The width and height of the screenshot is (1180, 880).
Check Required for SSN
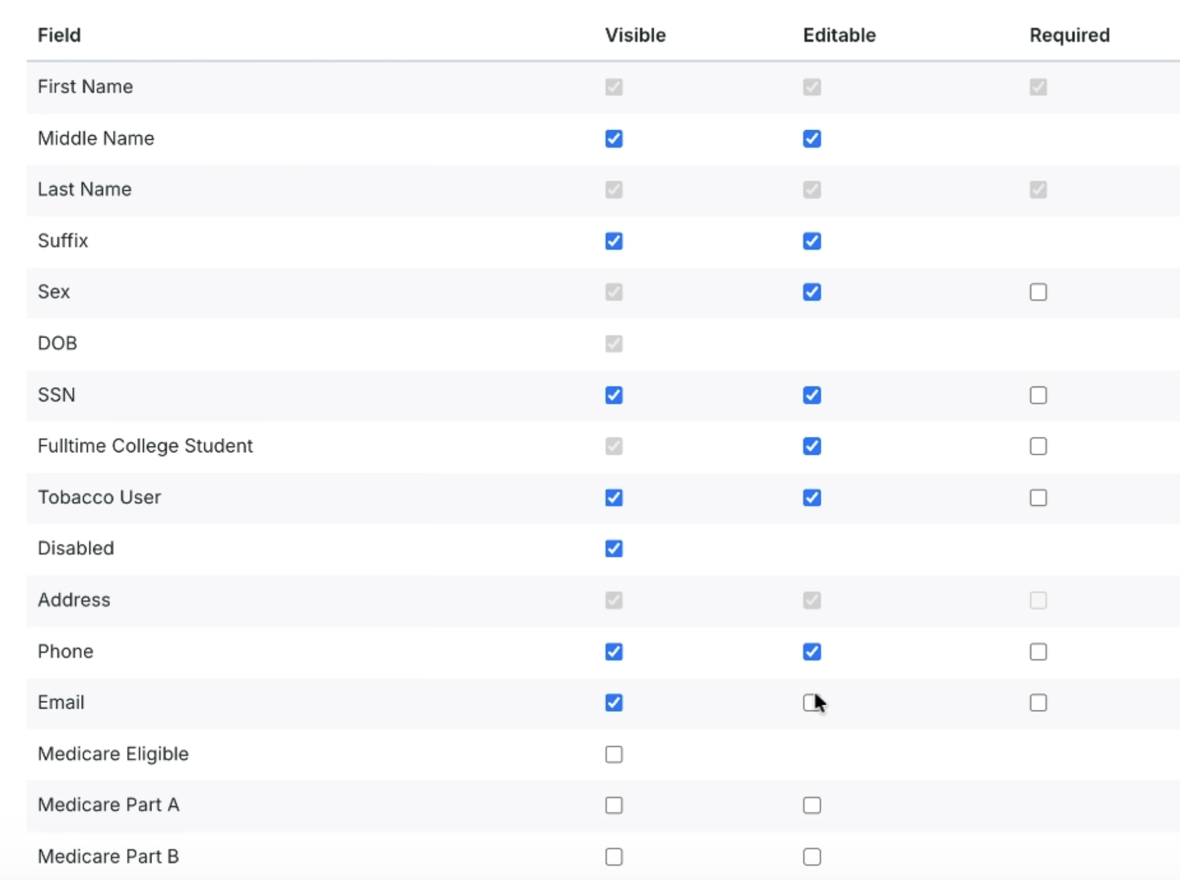click(x=1038, y=395)
